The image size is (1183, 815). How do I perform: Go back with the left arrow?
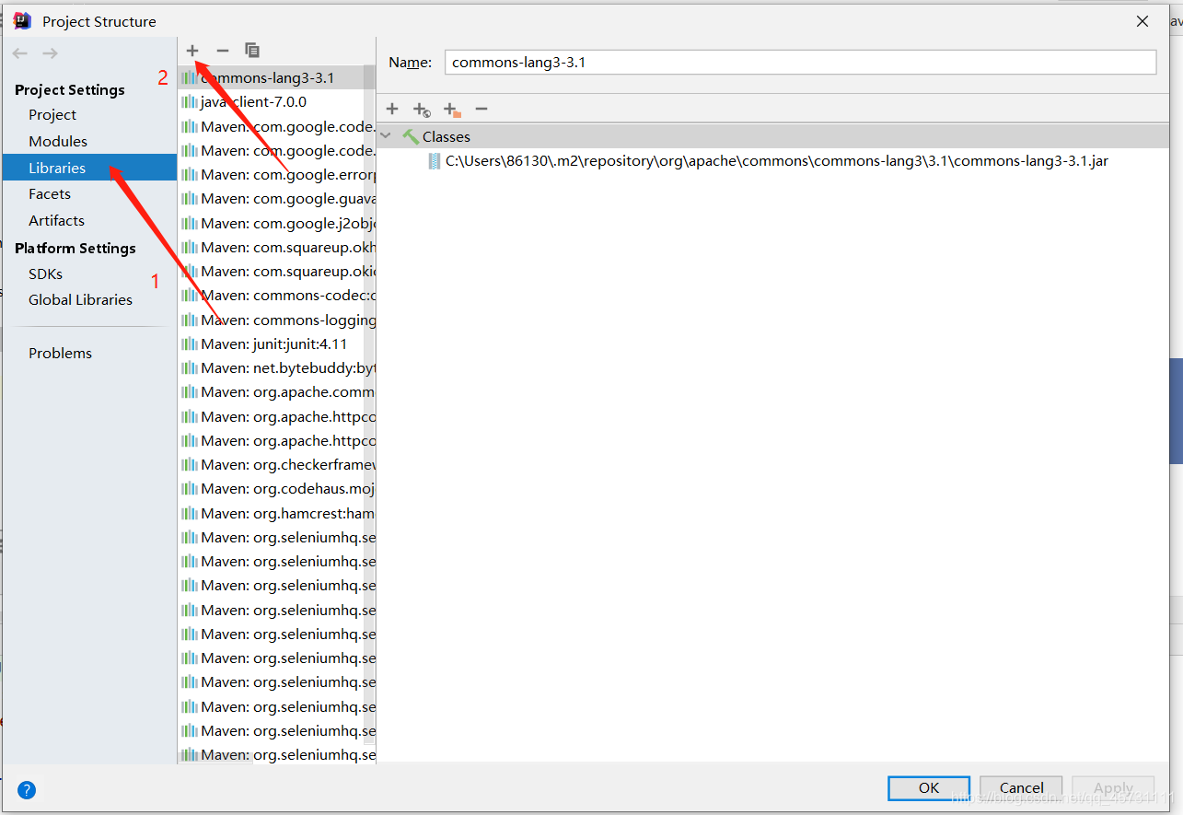pyautogui.click(x=20, y=53)
